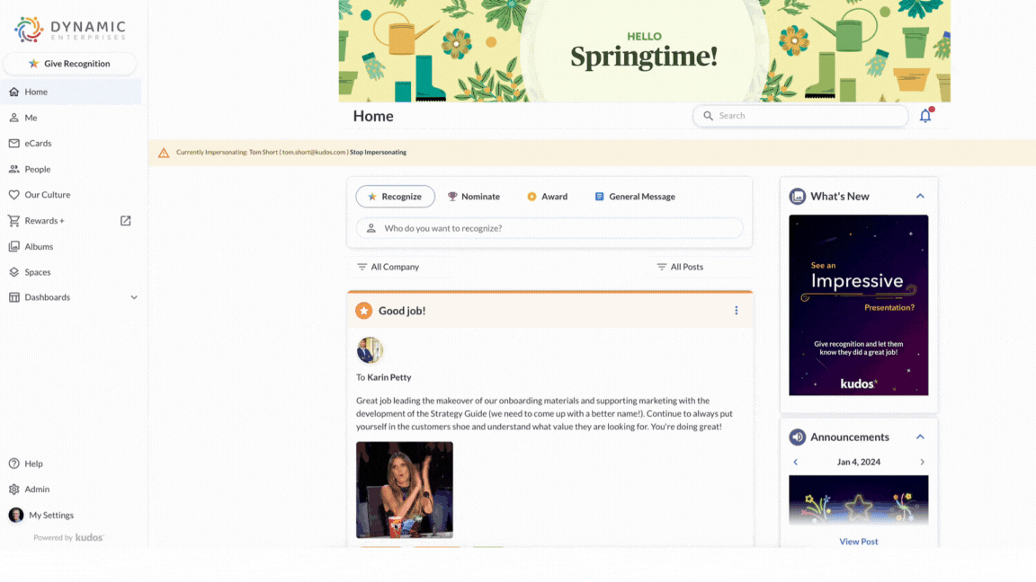The image size is (1036, 582).
Task: Open the All Posts filter
Action: click(x=680, y=267)
